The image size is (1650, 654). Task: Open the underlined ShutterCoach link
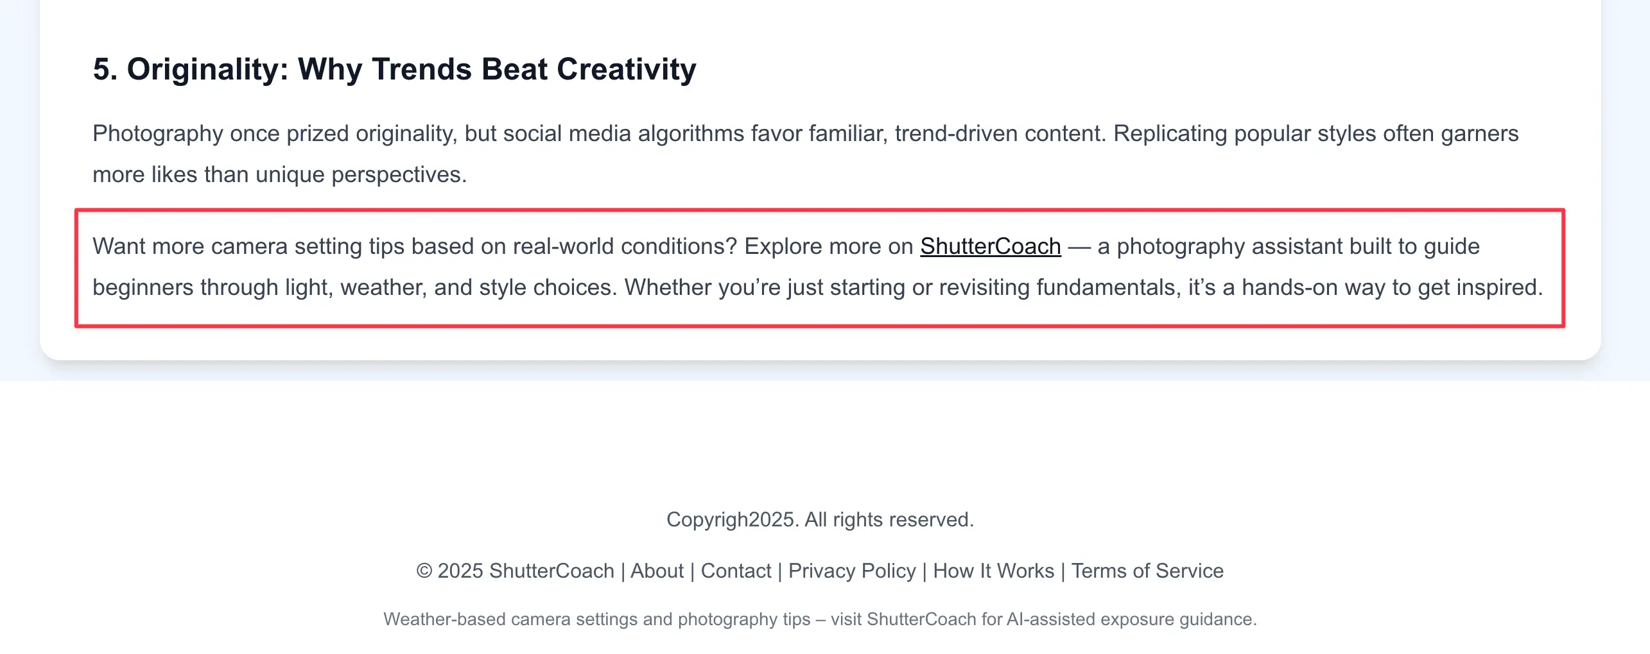990,246
